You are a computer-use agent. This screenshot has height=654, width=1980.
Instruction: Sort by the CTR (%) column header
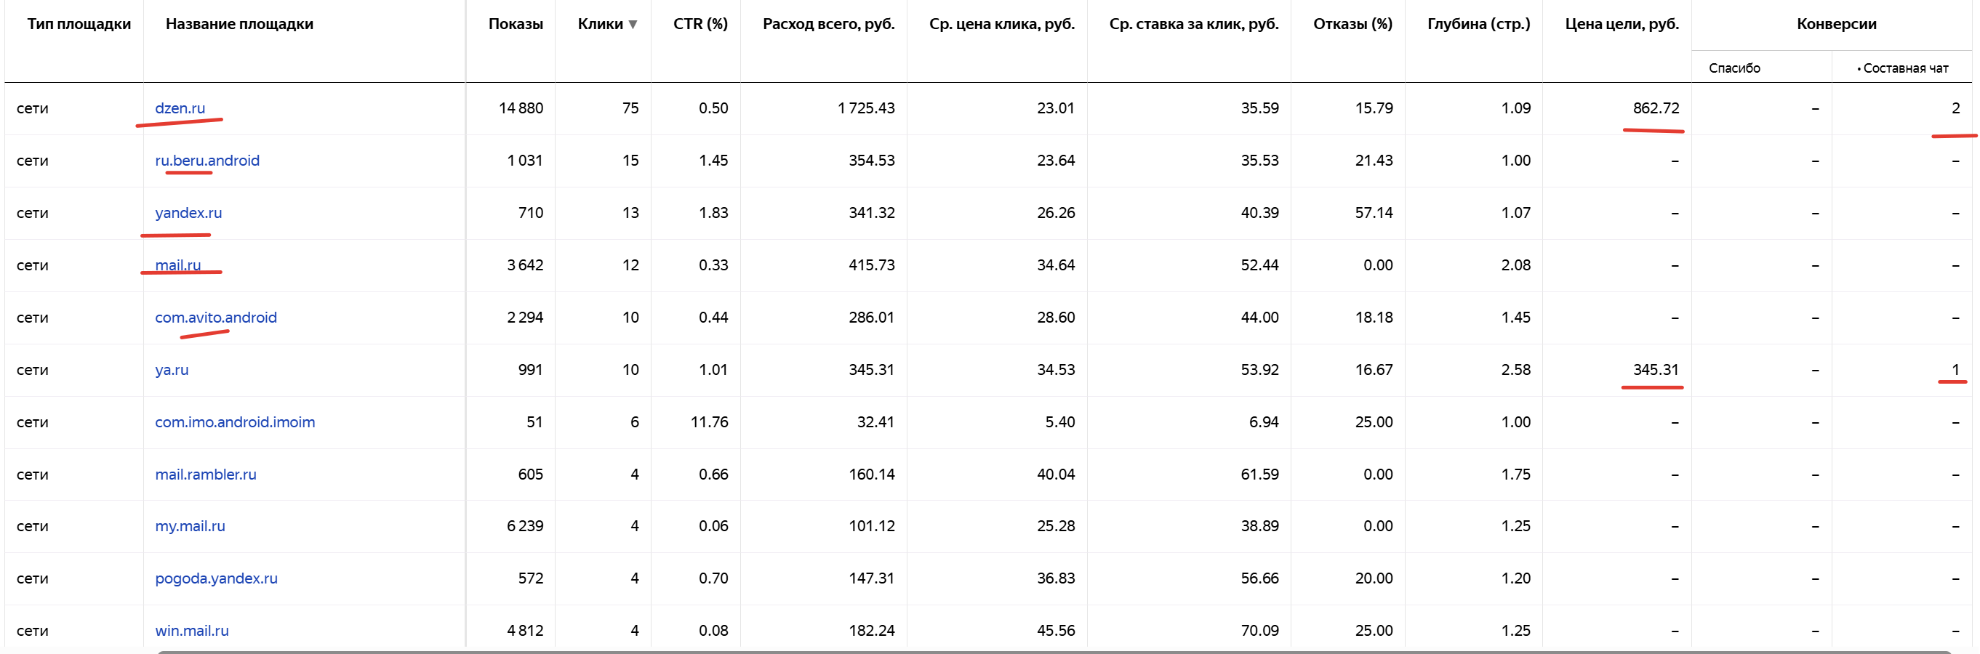pyautogui.click(x=700, y=24)
